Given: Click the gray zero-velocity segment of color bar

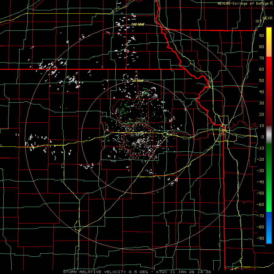Looking at the screenshot, I should click(269, 135).
